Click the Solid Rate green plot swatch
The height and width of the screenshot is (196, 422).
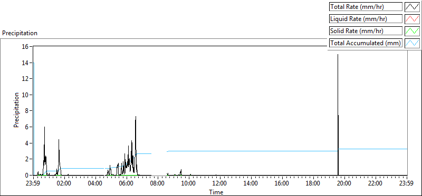pyautogui.click(x=413, y=31)
